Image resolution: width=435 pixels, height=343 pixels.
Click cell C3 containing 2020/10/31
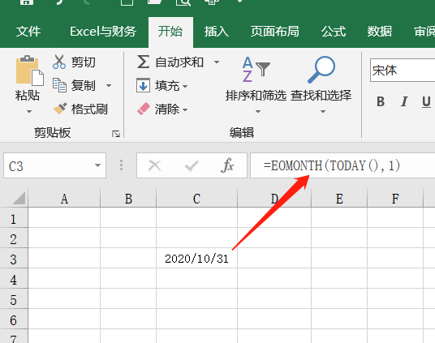(x=196, y=259)
